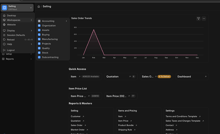Image resolution: width=220 pixels, height=134 pixels.
Task: Expand the Reports sidebar section
Action: click(x=17, y=59)
